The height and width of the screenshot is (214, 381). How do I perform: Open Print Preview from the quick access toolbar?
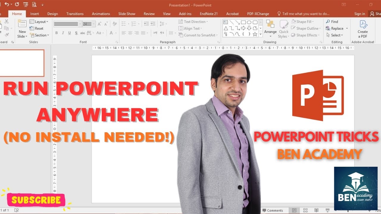[x=34, y=4]
